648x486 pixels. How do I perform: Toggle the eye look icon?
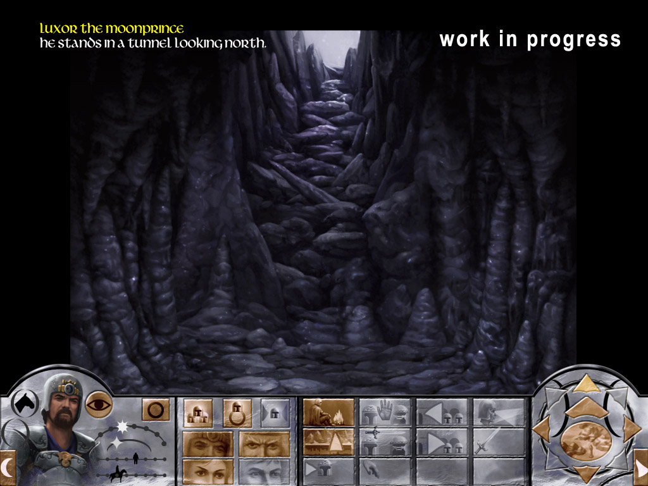(99, 404)
